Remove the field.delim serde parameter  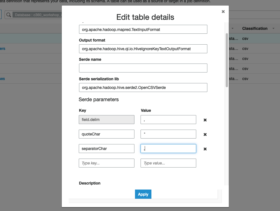tap(205, 120)
